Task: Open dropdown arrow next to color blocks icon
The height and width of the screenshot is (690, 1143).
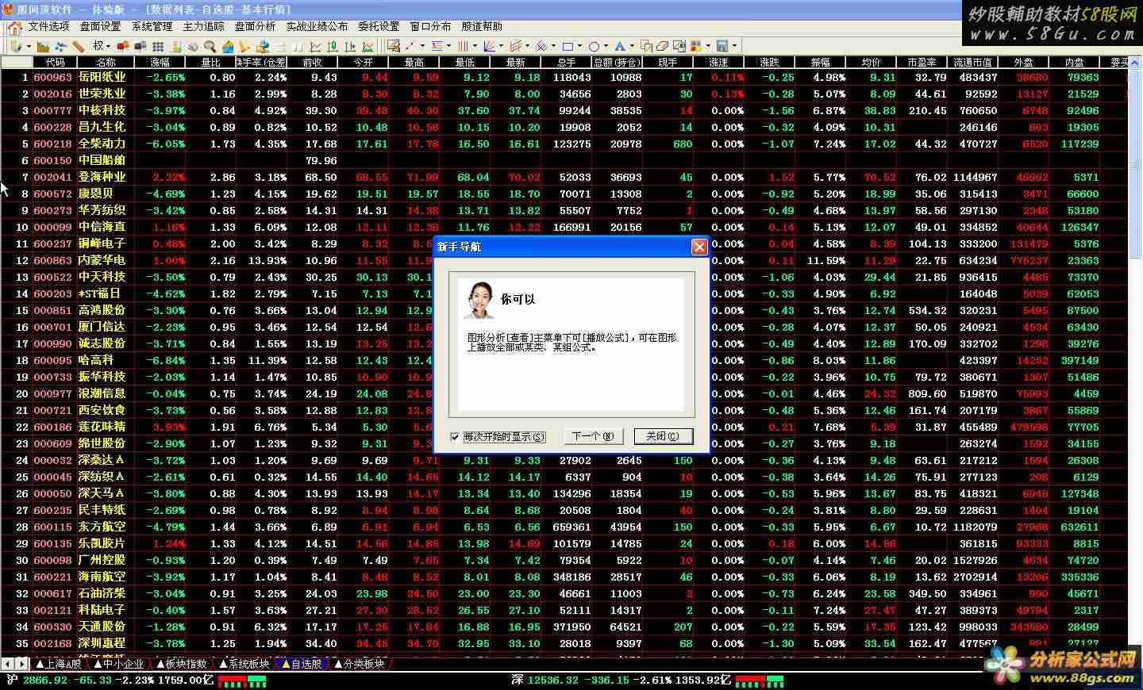Action: pos(708,46)
